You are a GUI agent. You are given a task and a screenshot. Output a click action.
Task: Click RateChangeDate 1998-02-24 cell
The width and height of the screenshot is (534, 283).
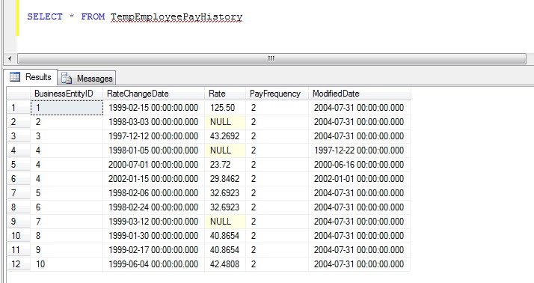tap(153, 207)
